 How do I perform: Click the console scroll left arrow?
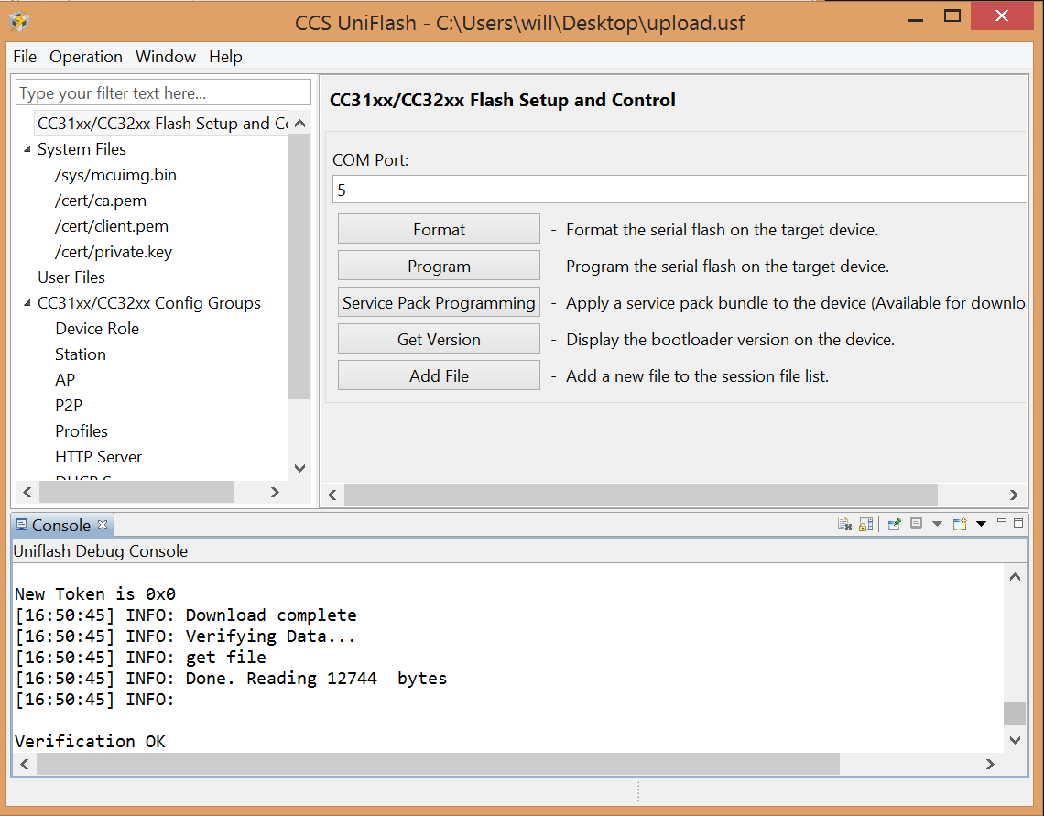(25, 764)
